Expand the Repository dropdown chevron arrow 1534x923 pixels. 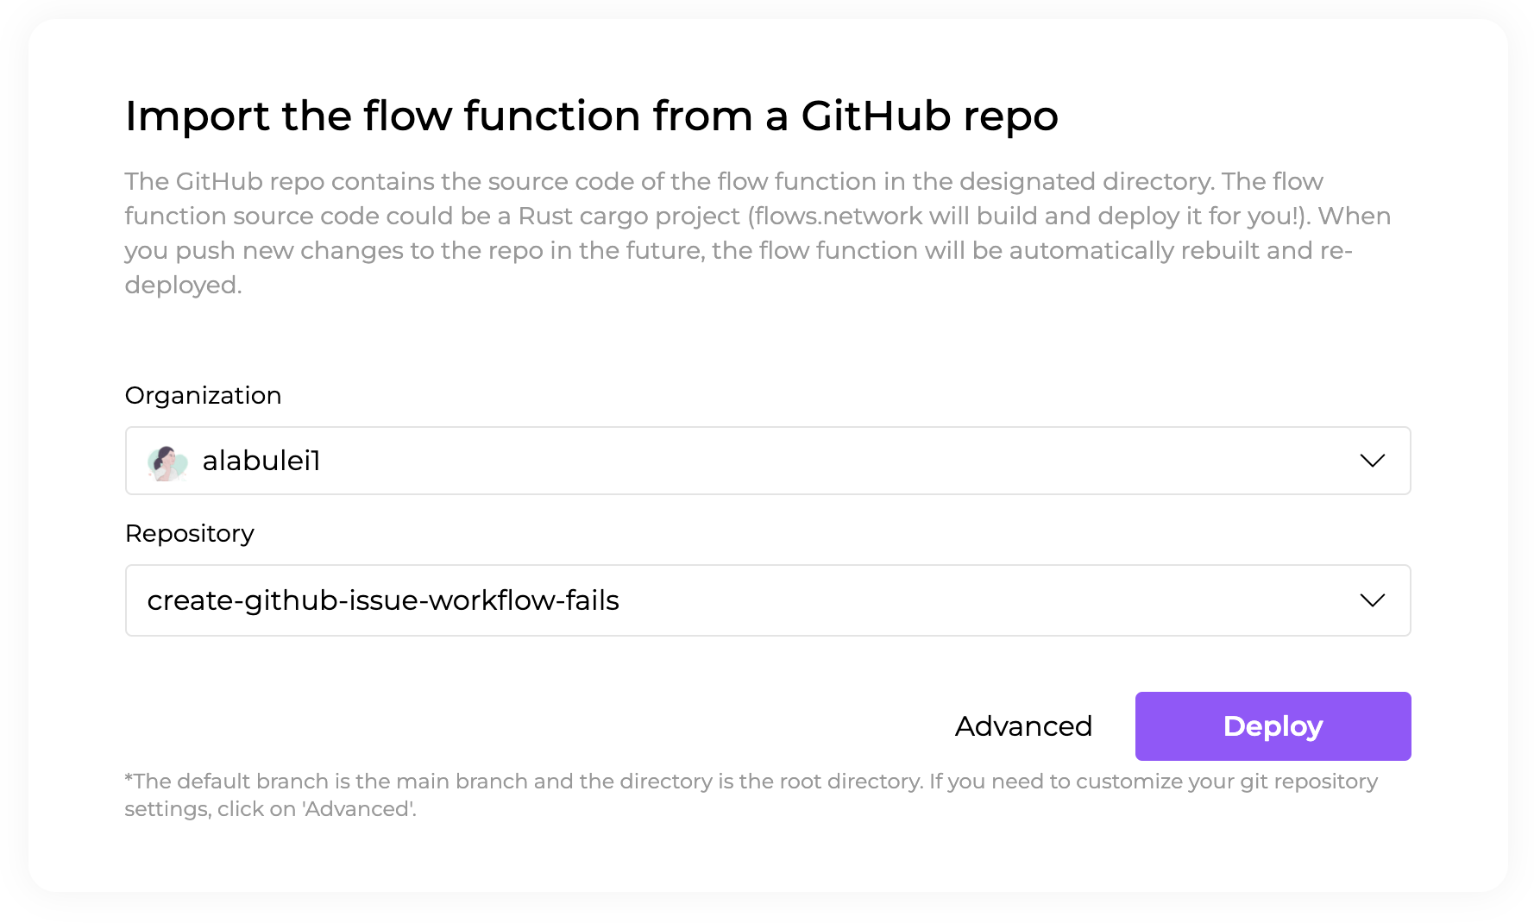click(x=1372, y=600)
